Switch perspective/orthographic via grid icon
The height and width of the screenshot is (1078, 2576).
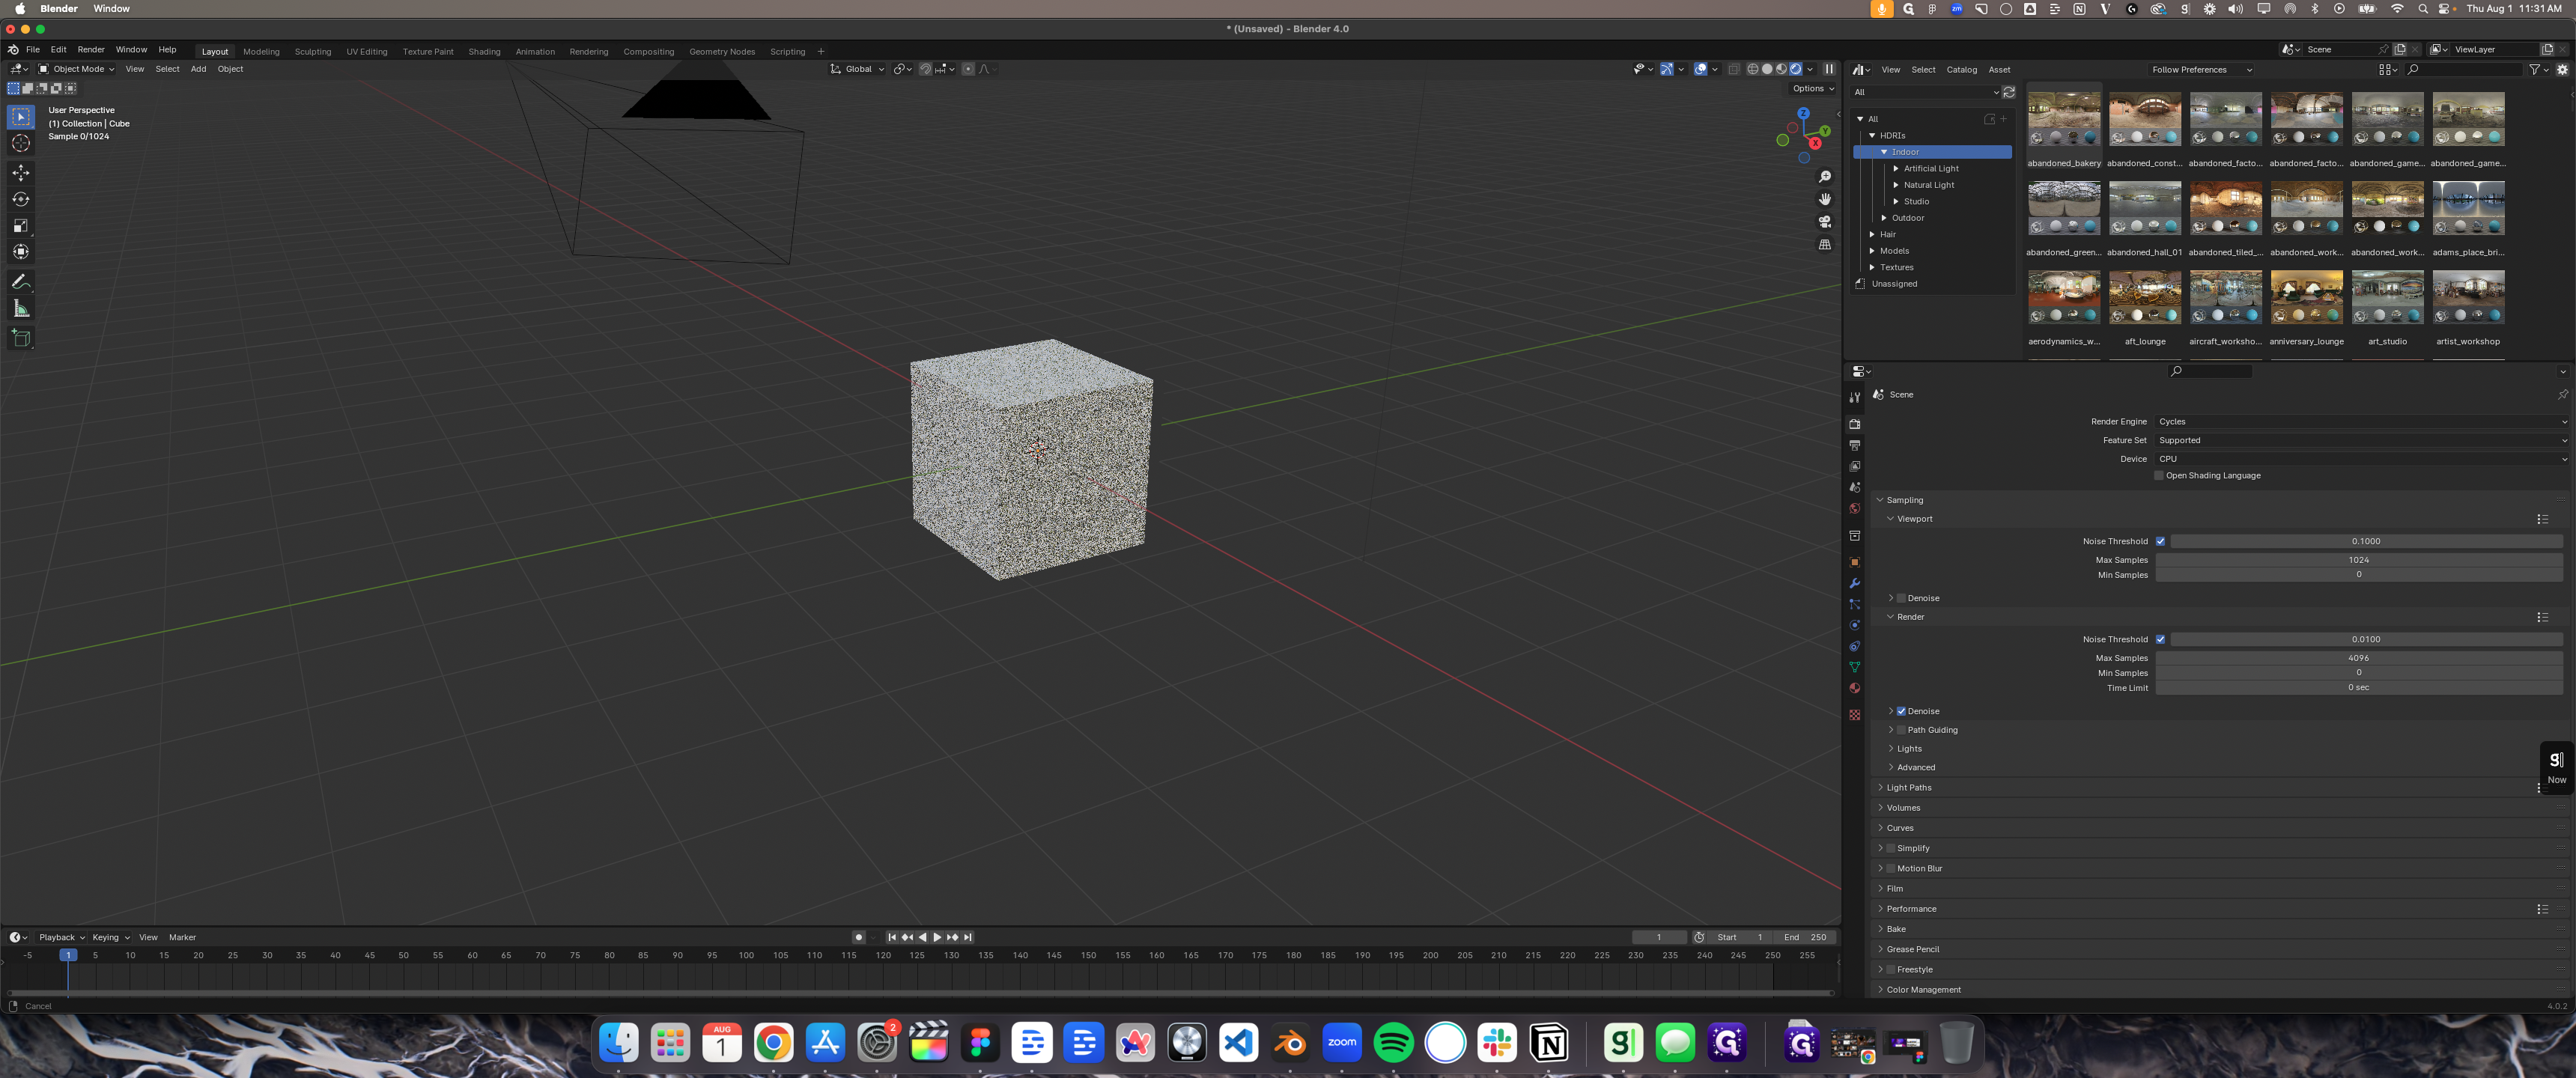pyautogui.click(x=1825, y=245)
